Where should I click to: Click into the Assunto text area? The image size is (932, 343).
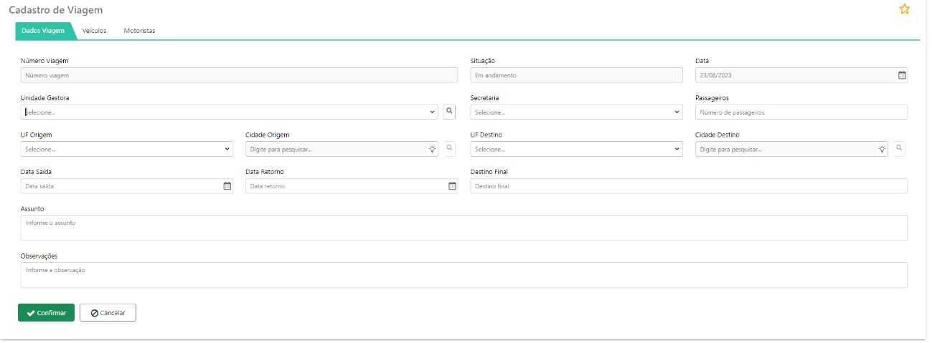coord(464,228)
